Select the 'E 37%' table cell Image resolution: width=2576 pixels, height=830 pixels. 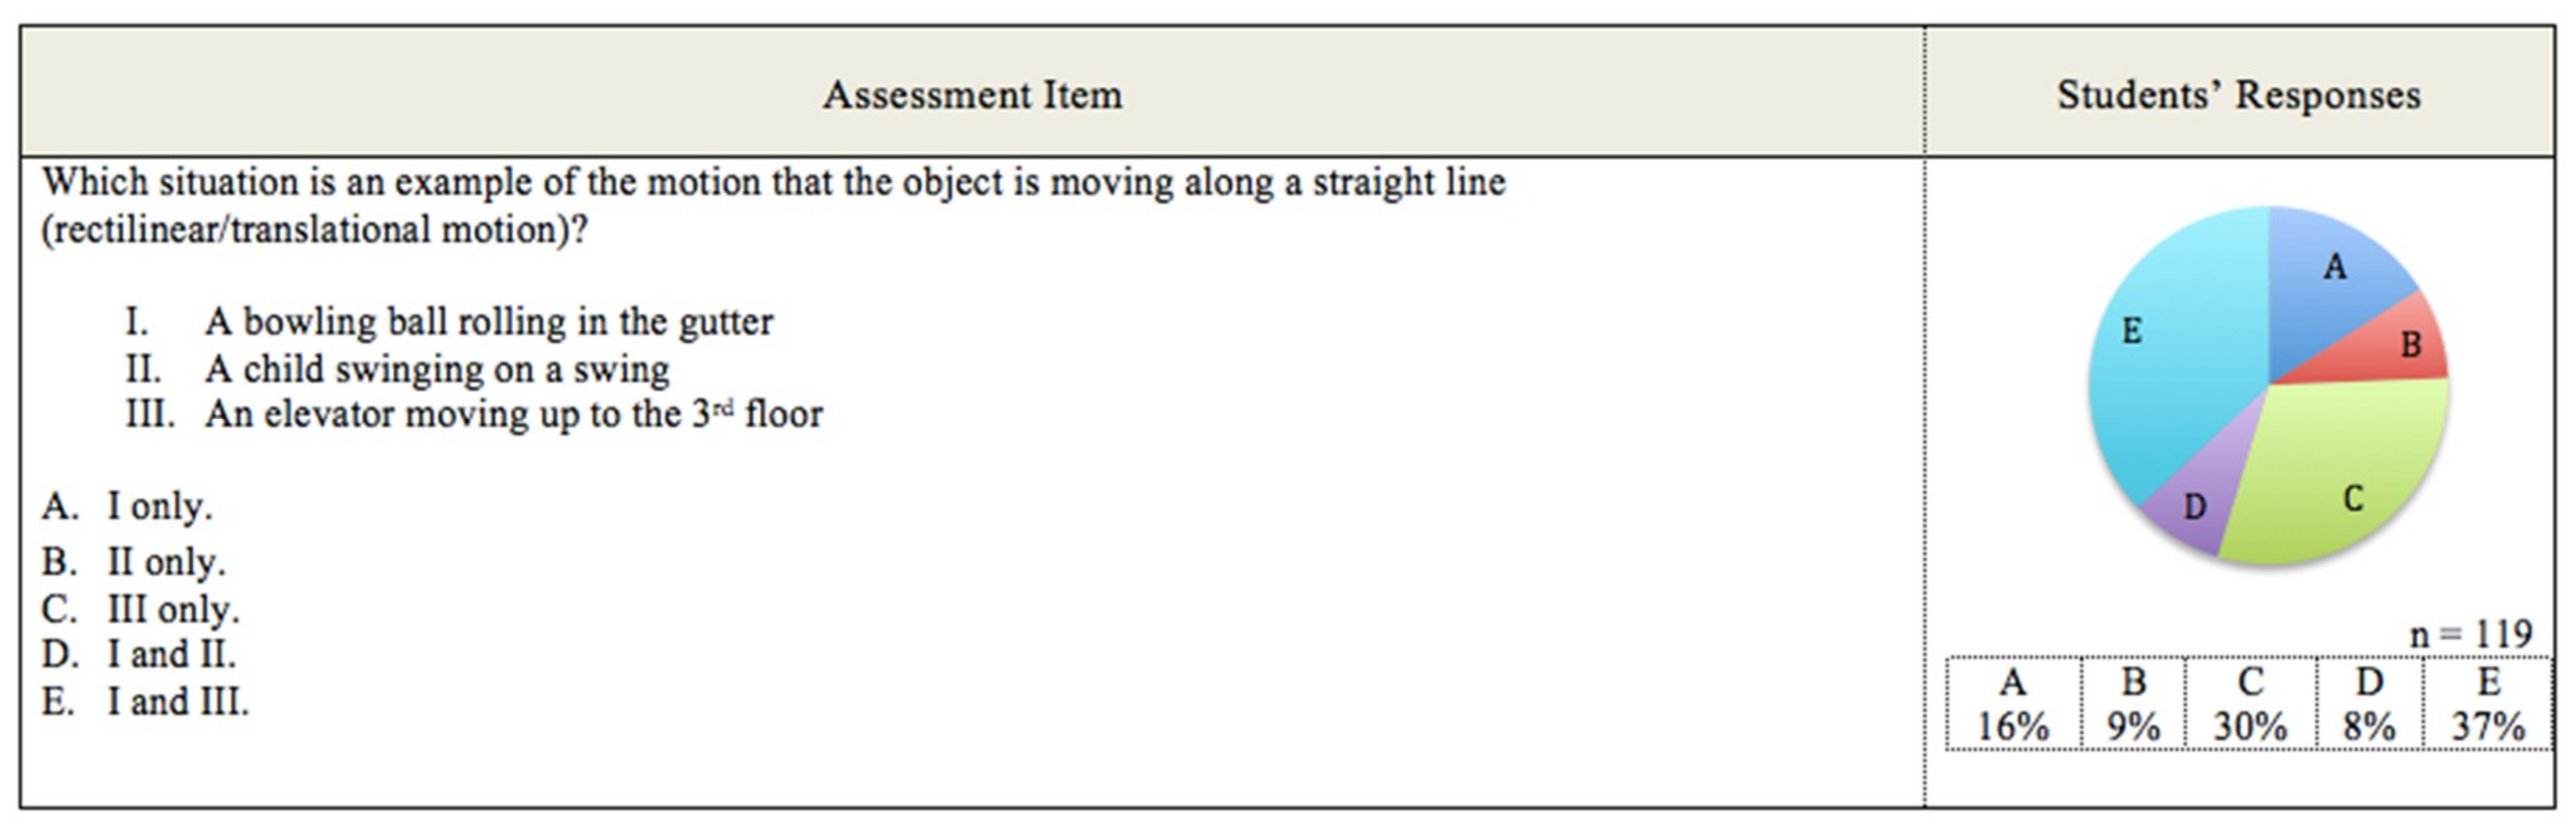click(x=2488, y=704)
